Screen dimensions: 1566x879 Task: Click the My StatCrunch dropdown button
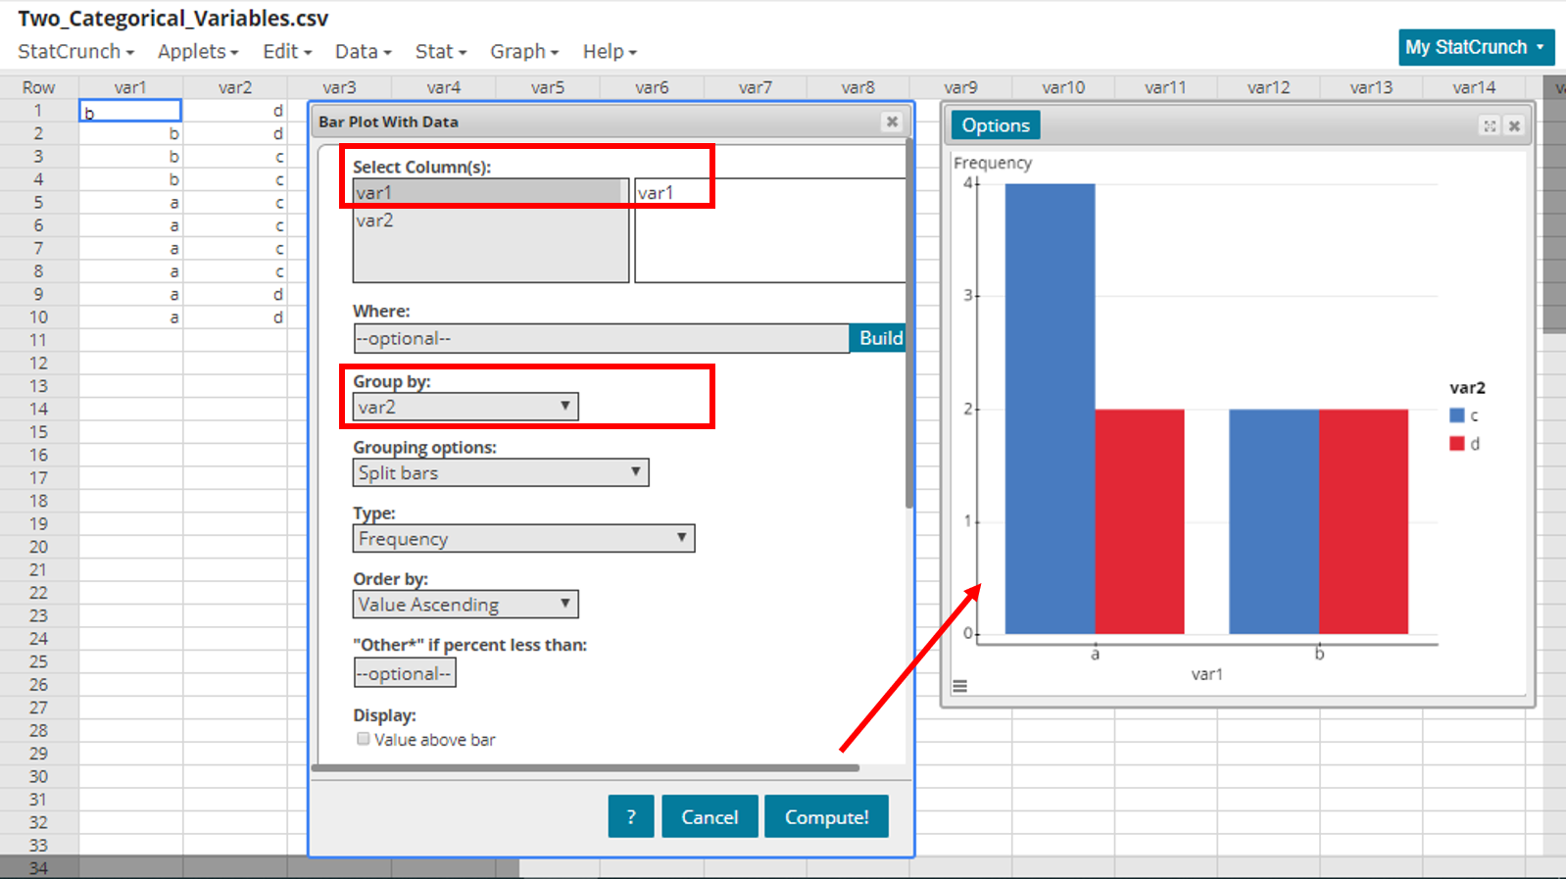[1475, 47]
